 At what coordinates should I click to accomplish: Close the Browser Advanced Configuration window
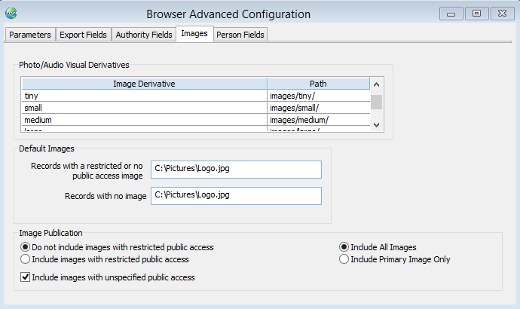503,14
